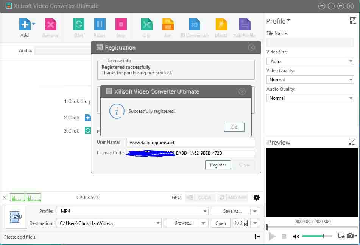Close the Registration dialog
360x245 pixels.
click(252, 47)
